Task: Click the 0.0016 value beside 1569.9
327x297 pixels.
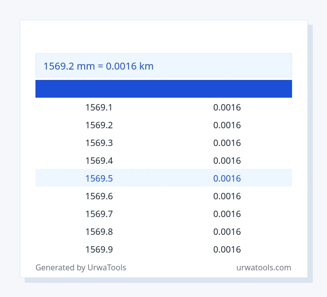Action: [227, 249]
